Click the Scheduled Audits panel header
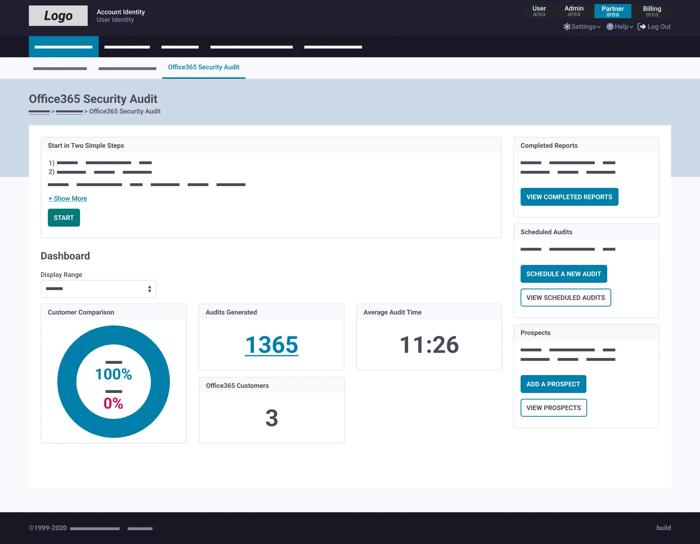 pos(586,232)
